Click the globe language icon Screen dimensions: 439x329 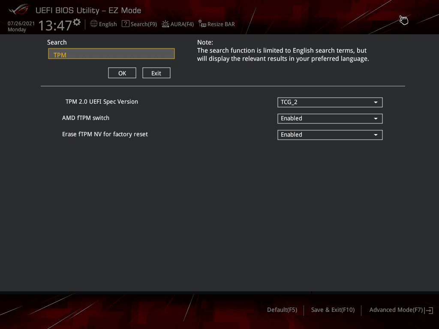tap(94, 24)
